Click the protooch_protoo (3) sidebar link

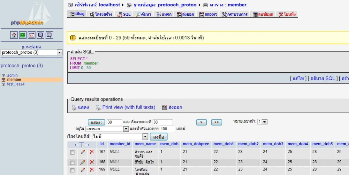(x=22, y=66)
